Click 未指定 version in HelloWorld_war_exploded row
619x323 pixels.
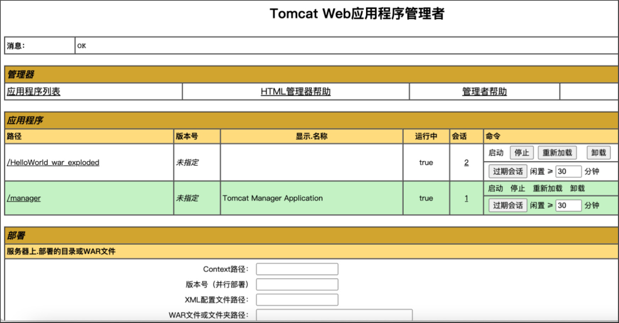tap(187, 162)
